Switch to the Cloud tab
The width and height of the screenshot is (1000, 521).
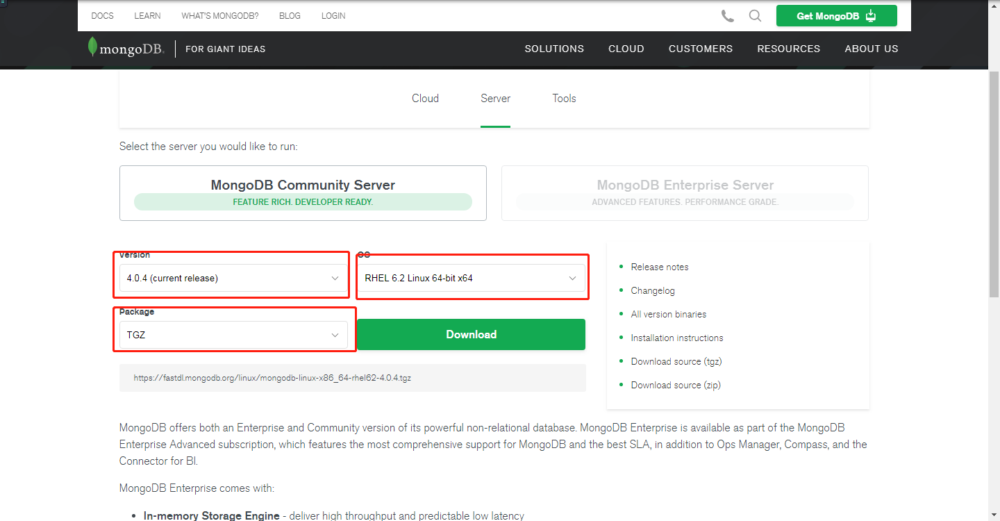coord(425,99)
